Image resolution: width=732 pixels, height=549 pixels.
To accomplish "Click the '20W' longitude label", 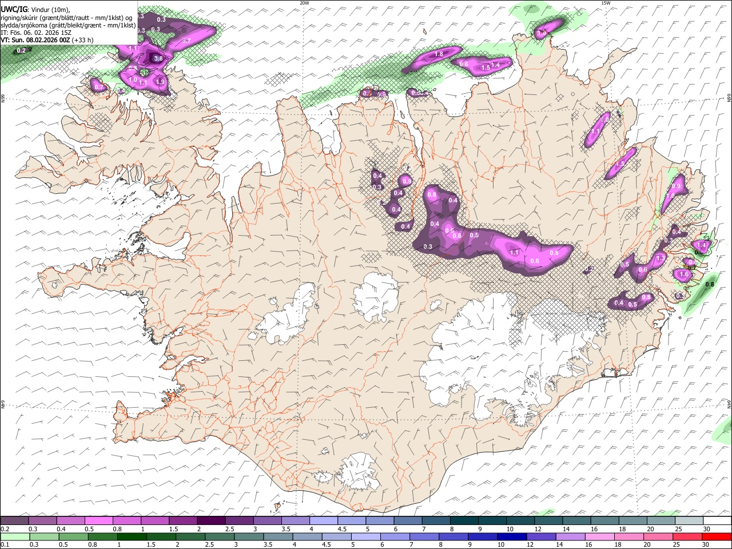I will (304, 3).
